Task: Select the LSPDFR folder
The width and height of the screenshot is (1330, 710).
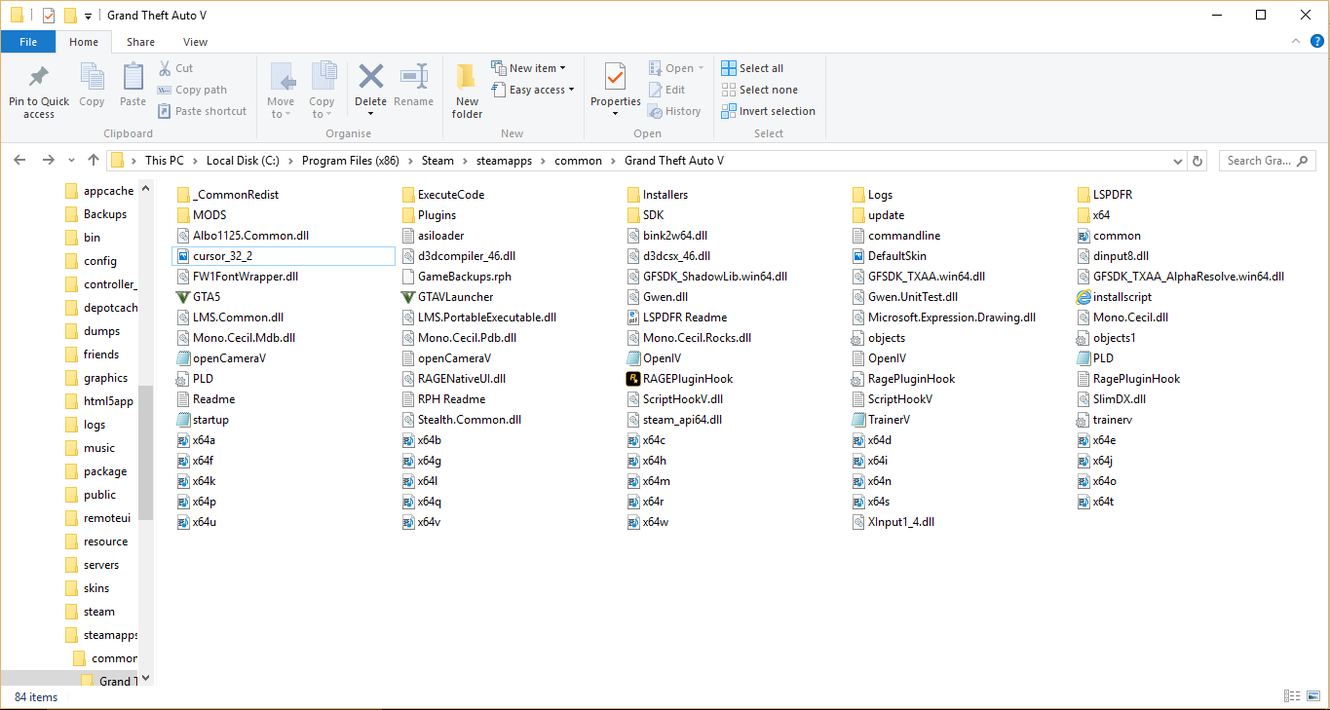Action: [x=1105, y=195]
